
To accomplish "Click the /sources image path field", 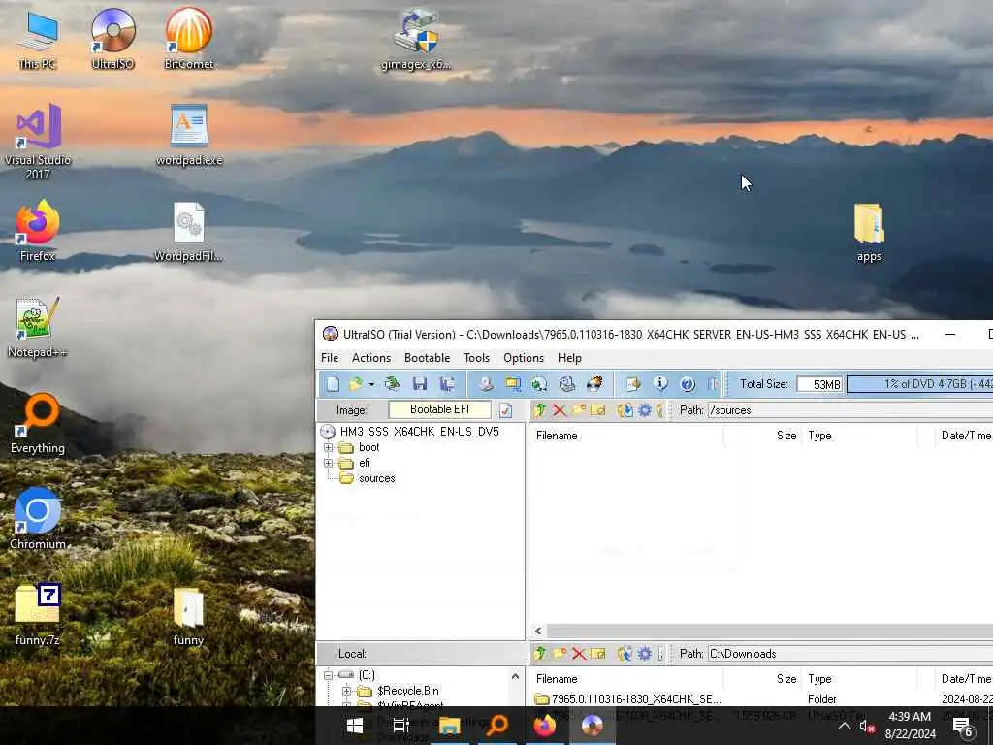I will coord(849,410).
